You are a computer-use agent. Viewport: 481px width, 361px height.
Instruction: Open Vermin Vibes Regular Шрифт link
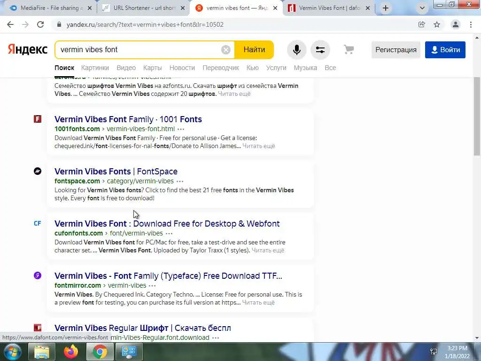[143, 328]
